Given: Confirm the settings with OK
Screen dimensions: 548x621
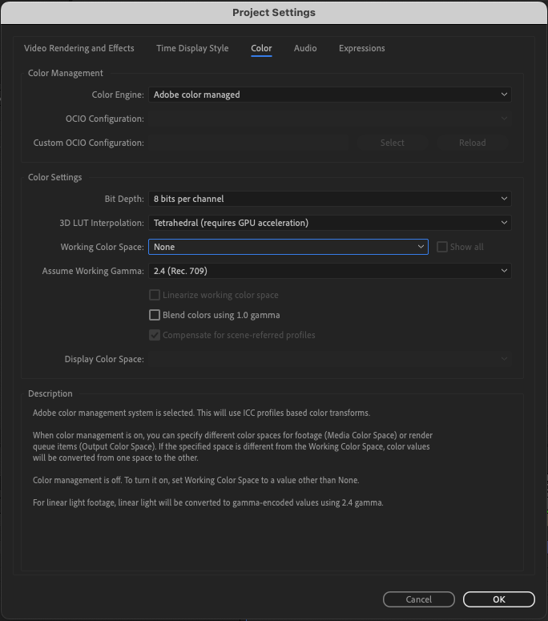Looking at the screenshot, I should [x=498, y=599].
